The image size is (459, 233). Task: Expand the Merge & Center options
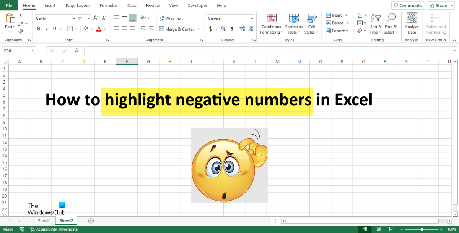[198, 29]
